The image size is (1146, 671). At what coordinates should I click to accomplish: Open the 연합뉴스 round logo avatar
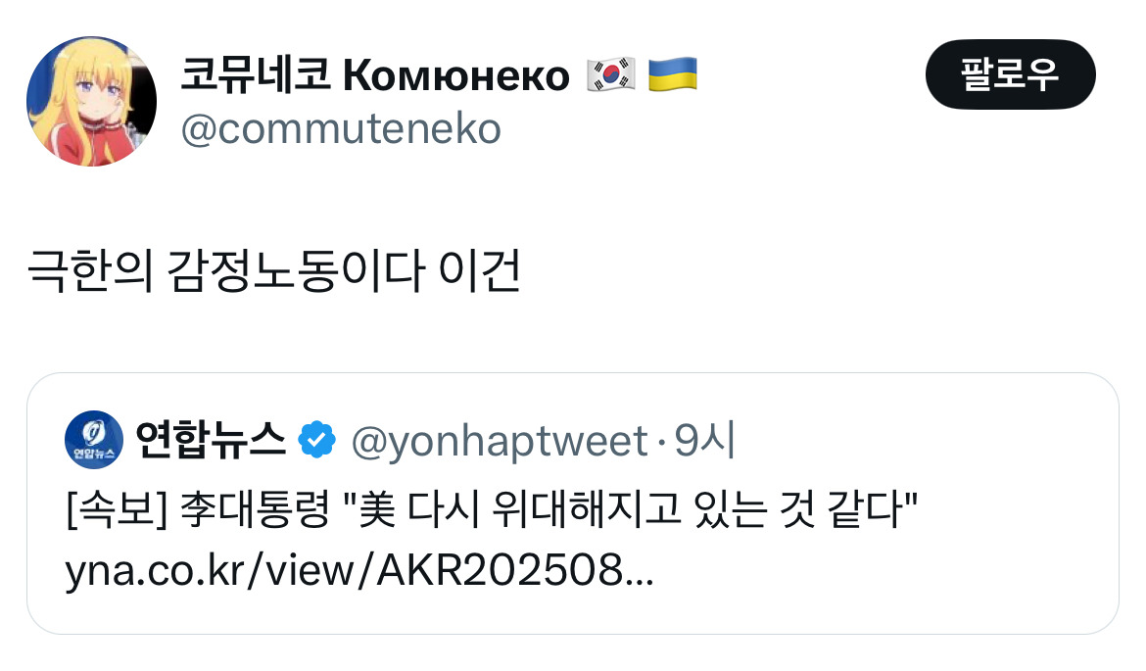[94, 439]
